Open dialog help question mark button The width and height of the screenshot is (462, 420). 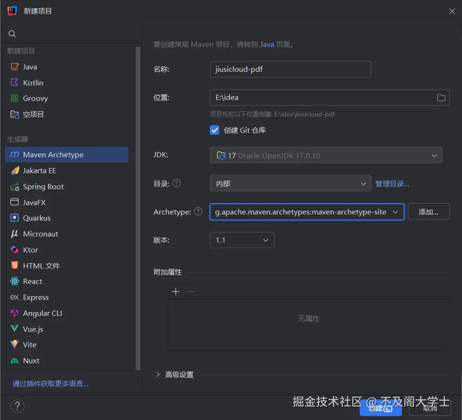[x=17, y=406]
